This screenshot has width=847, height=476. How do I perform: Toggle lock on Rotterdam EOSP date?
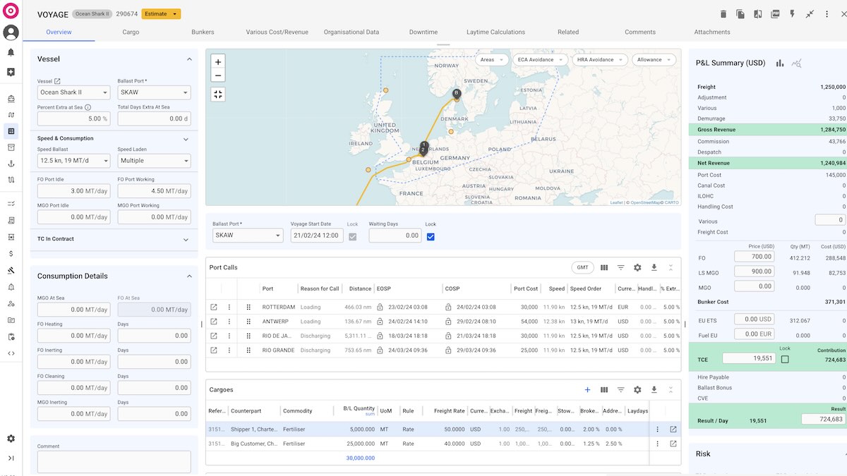(380, 307)
